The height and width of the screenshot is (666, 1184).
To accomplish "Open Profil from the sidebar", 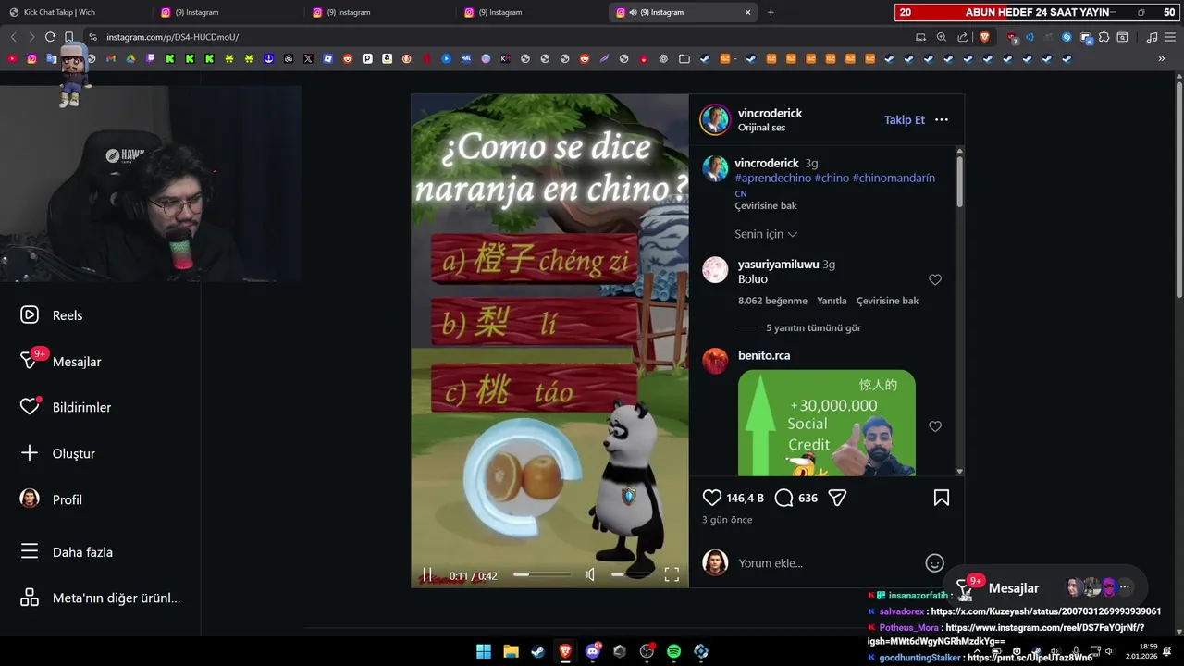I will 51,499.
